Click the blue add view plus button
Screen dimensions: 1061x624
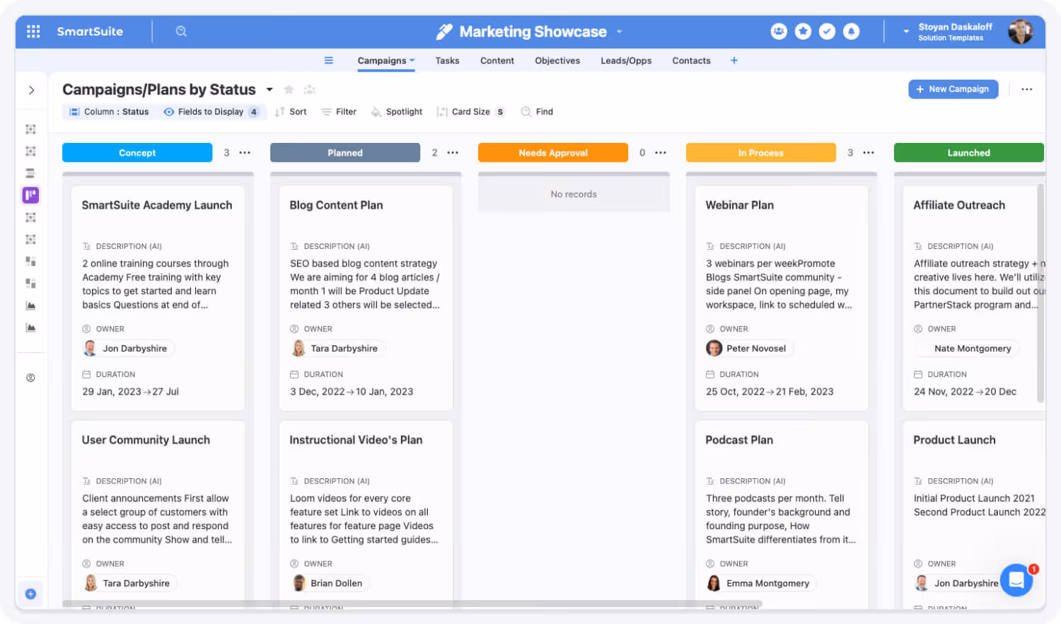click(x=30, y=594)
